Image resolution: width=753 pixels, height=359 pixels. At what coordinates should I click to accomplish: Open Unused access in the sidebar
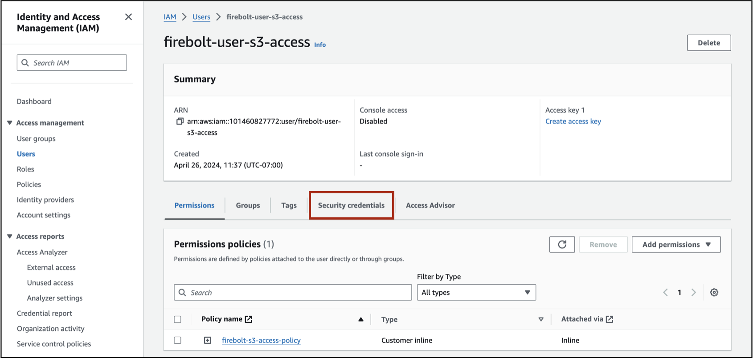tap(50, 283)
